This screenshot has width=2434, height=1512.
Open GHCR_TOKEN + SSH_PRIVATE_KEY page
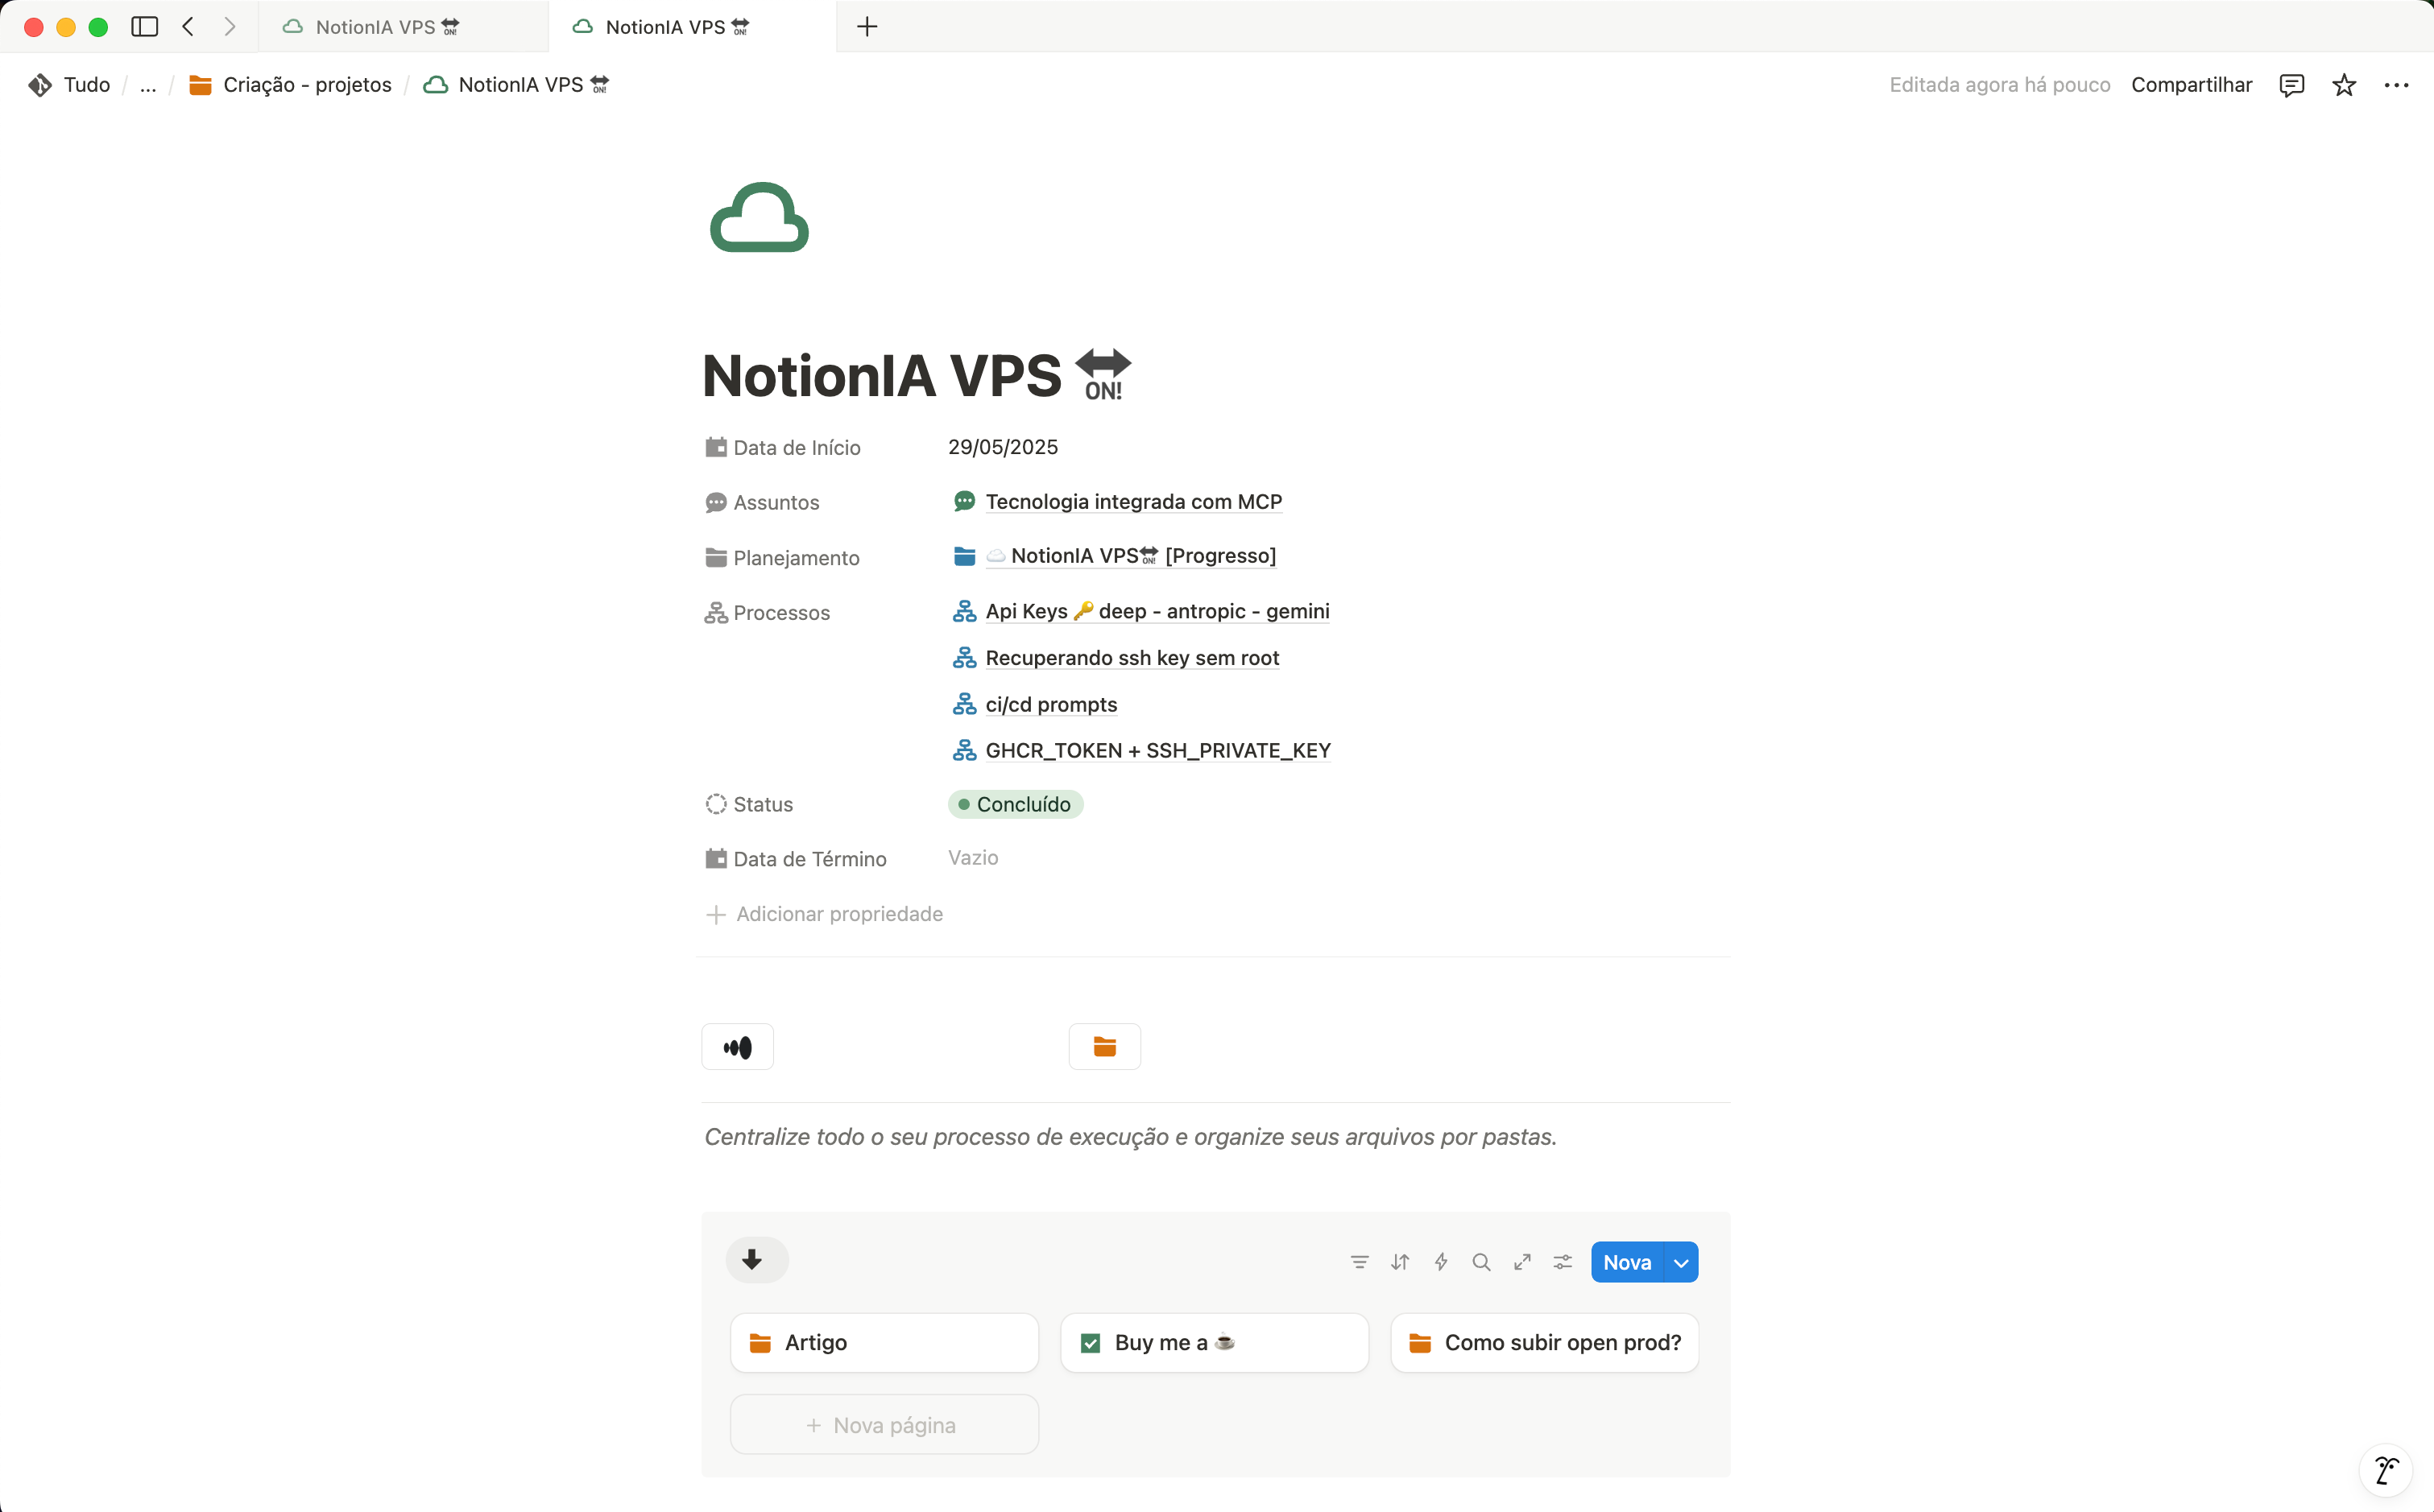point(1158,750)
